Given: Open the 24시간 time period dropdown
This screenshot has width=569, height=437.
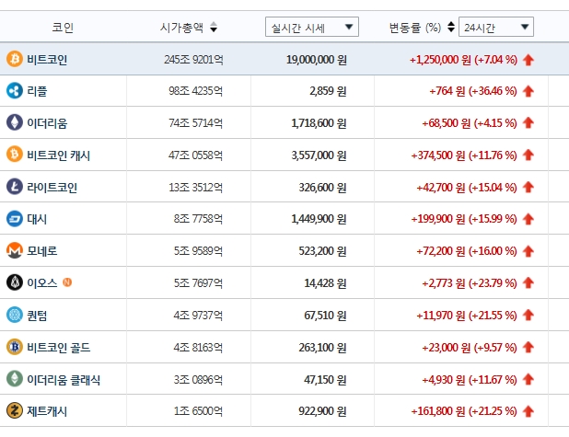Looking at the screenshot, I should click(x=495, y=28).
